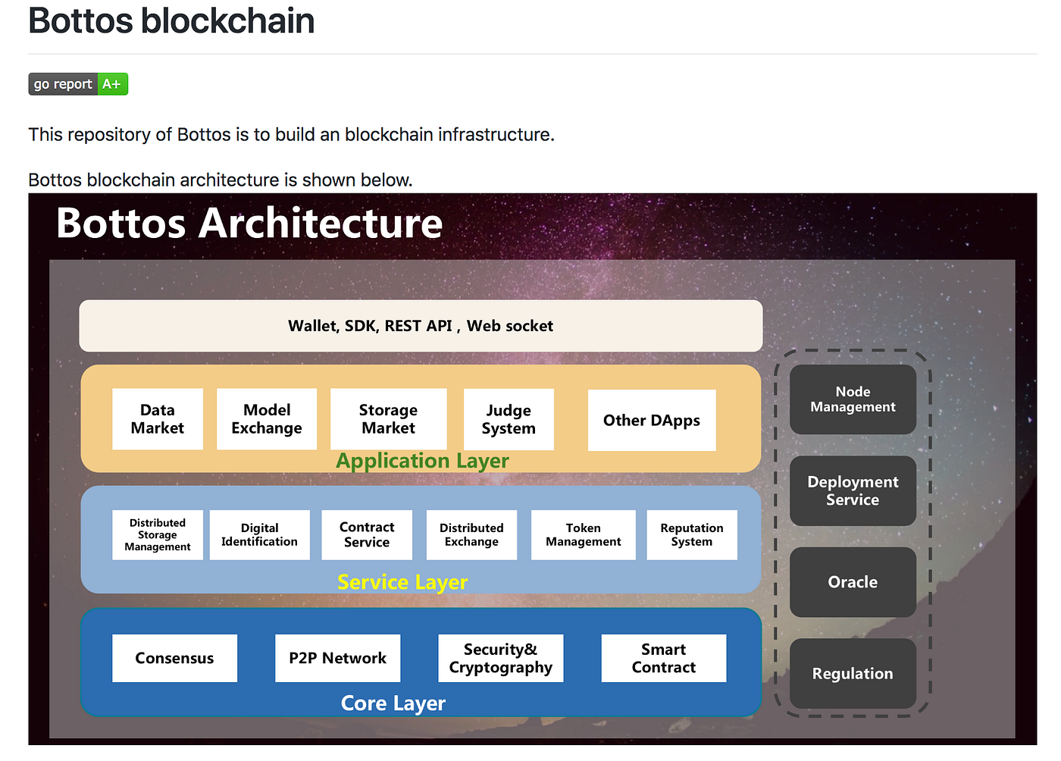Click the go report A+ badge
The image size is (1061, 761).
[x=78, y=83]
